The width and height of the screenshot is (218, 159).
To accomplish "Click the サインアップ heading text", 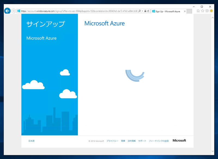I will point(46,24).
